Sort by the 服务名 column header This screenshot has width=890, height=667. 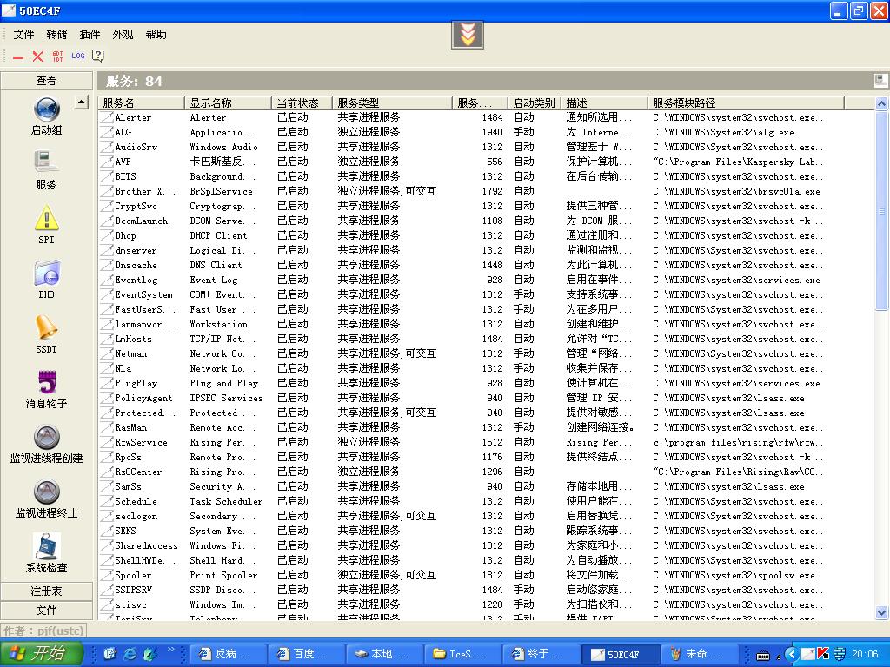point(141,102)
